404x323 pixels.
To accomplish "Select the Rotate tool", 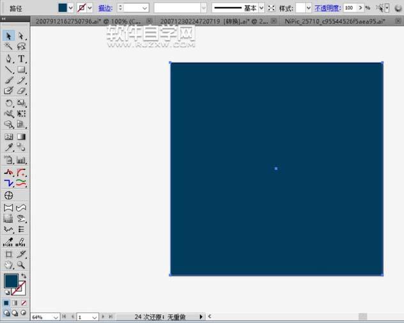I will tap(8, 103).
